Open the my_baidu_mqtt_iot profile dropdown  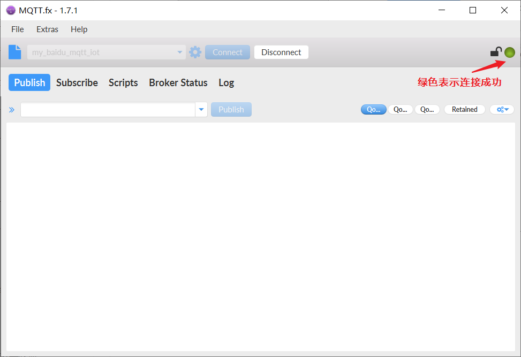click(107, 52)
